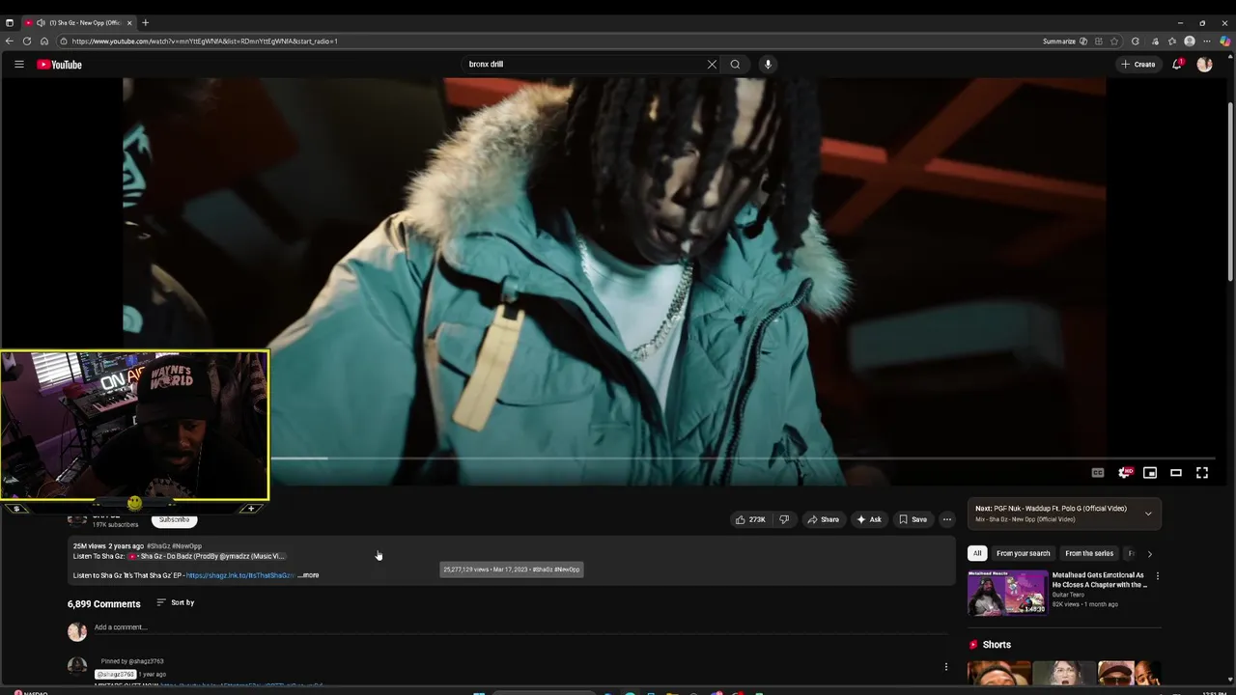
Task: Clear the 'bronx drill' search text
Action: [712, 65]
